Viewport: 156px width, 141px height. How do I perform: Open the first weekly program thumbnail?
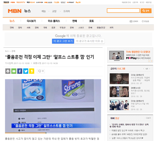click(x=119, y=78)
